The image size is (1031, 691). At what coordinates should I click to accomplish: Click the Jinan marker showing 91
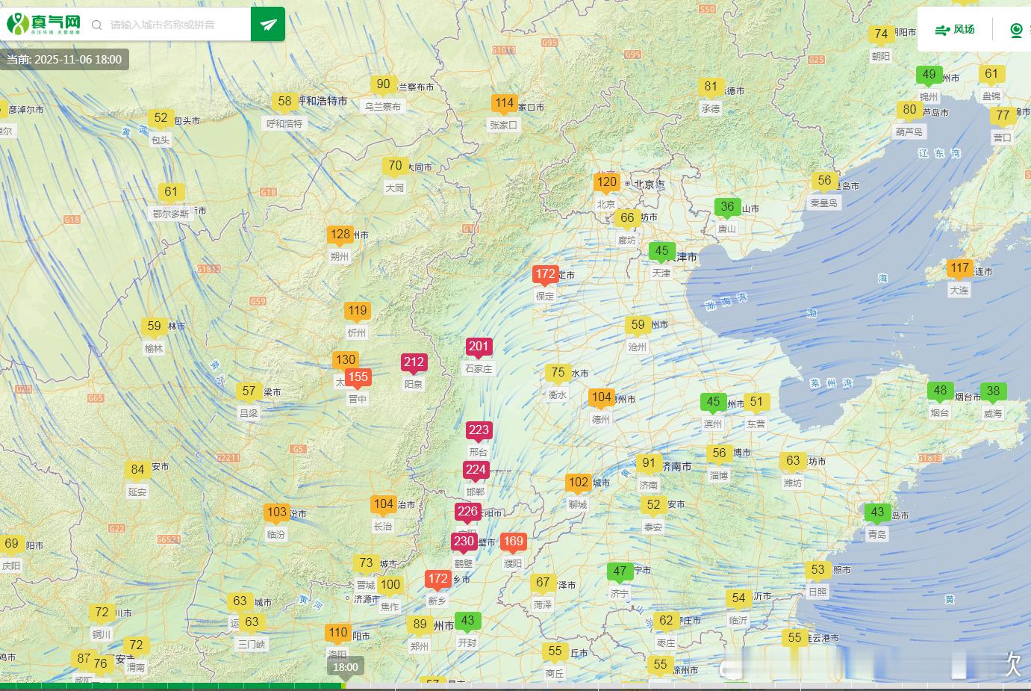coord(649,463)
